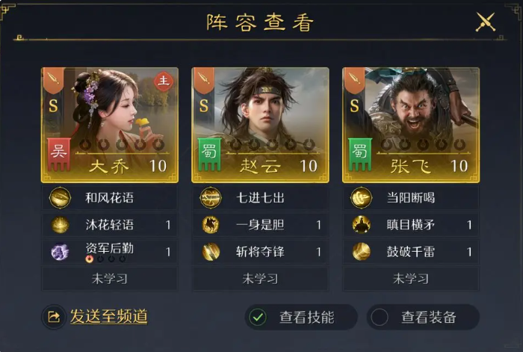The height and width of the screenshot is (352, 523).
Task: Click the 当阳断喝 skill icon
Action: (361, 198)
